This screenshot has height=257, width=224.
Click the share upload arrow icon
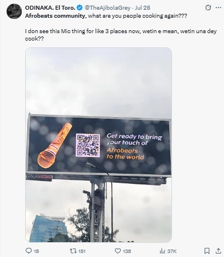pyautogui.click(x=218, y=251)
